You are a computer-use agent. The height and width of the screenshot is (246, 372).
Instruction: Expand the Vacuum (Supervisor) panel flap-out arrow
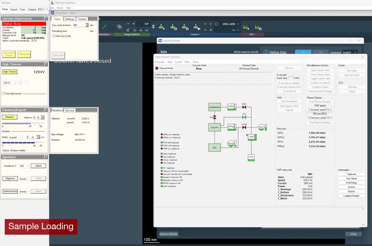pyautogui.click(x=46, y=19)
